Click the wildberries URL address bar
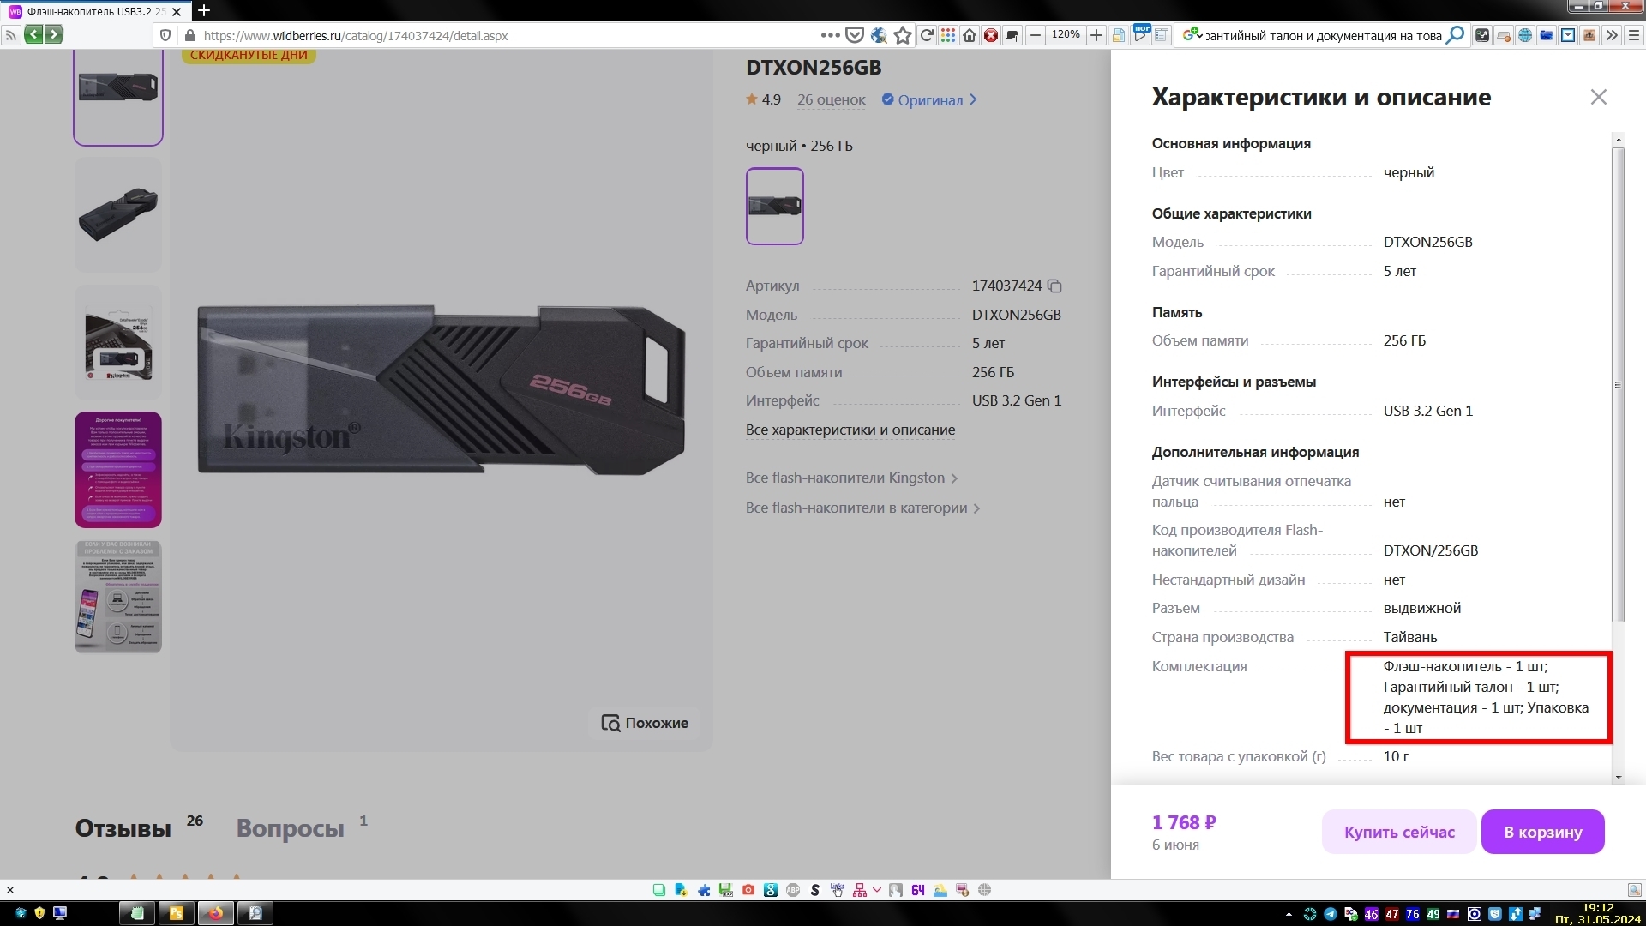 coord(506,36)
